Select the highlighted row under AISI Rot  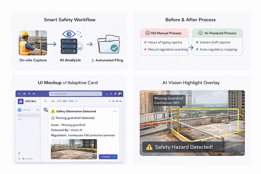pos(28,115)
